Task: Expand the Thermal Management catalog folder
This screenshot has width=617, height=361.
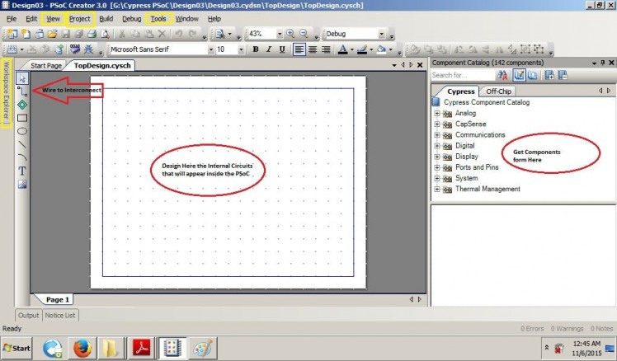Action: click(437, 189)
